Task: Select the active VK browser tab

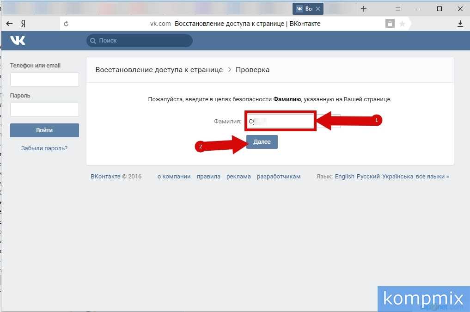Action: click(308, 9)
